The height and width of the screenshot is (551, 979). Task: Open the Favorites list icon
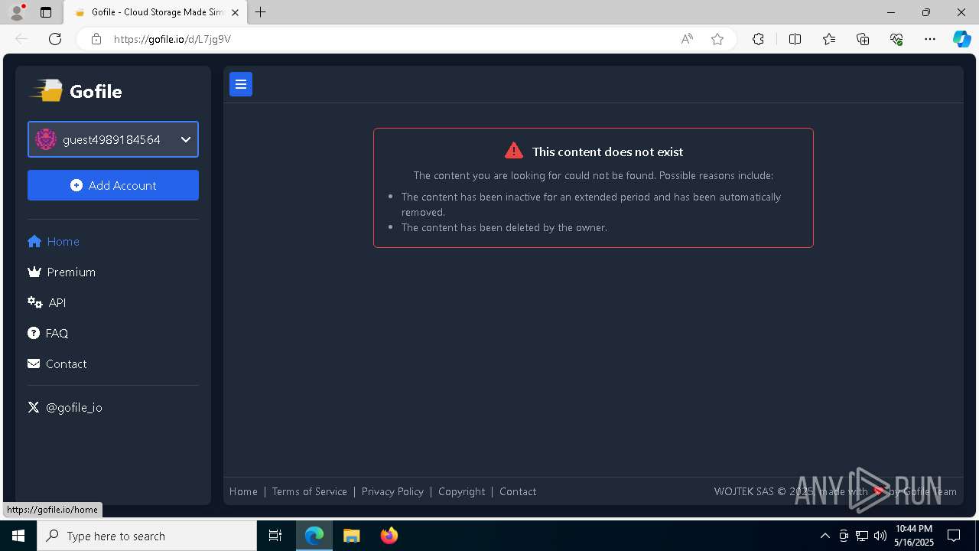pos(829,39)
